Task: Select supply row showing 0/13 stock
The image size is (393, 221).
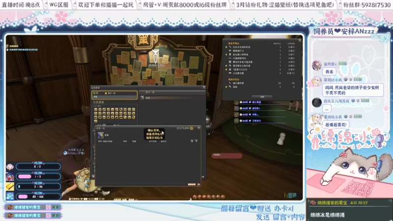Action: pos(261,73)
